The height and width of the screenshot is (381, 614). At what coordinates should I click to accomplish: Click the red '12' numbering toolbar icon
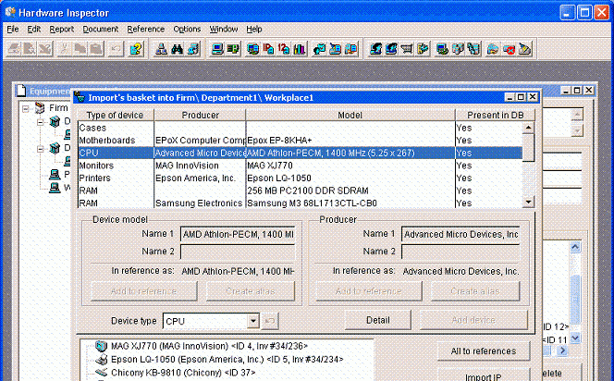tap(284, 49)
